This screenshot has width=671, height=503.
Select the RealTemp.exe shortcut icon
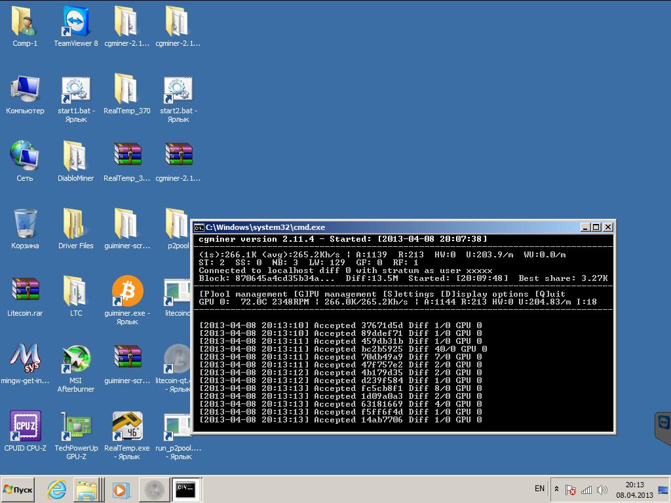(127, 426)
